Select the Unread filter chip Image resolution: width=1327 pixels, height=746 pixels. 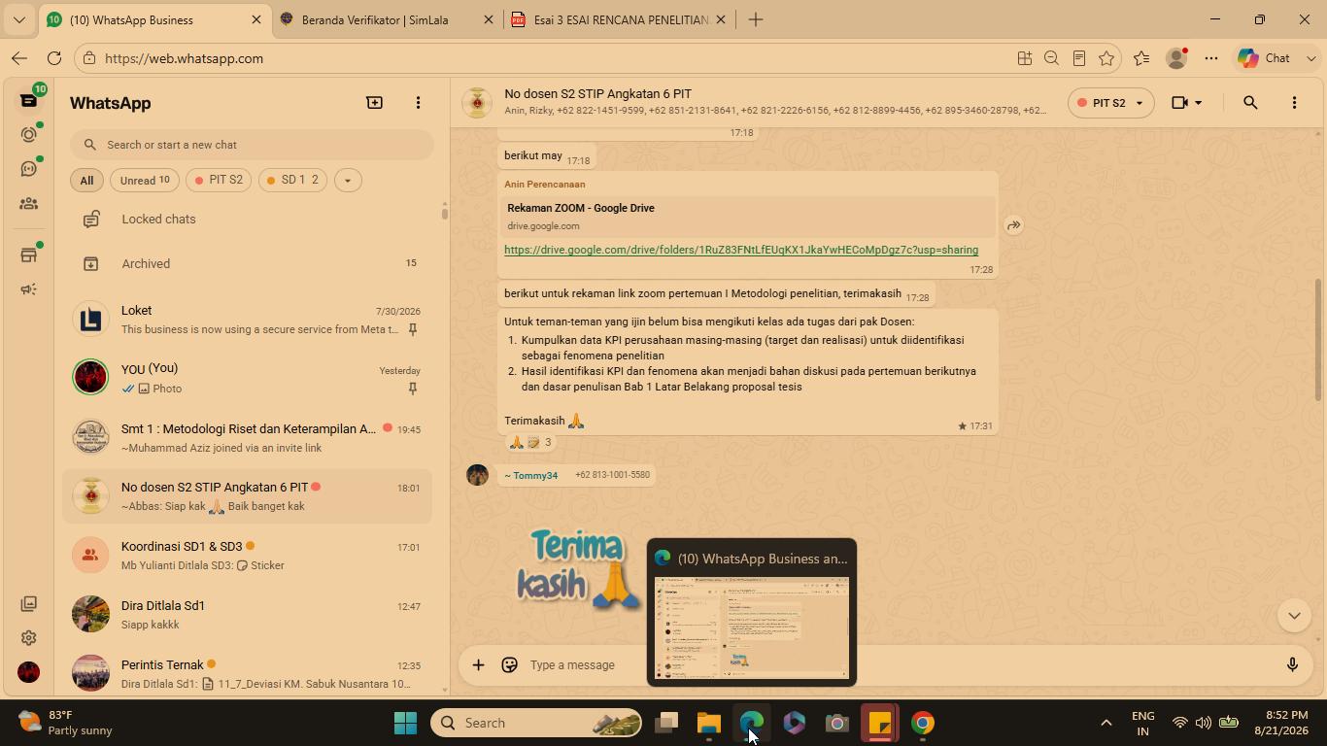click(144, 180)
